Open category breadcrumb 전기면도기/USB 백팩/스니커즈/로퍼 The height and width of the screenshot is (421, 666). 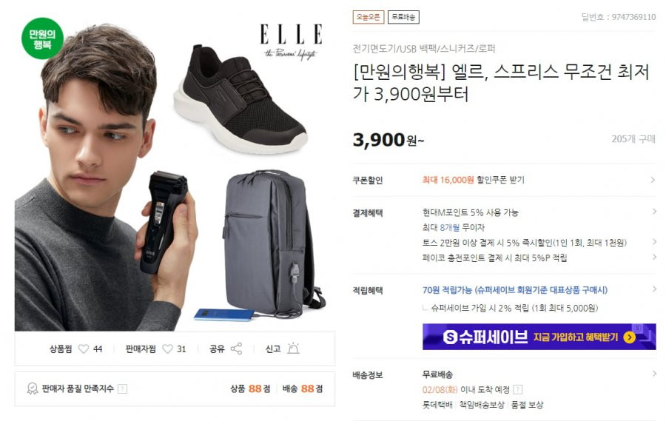tap(424, 49)
